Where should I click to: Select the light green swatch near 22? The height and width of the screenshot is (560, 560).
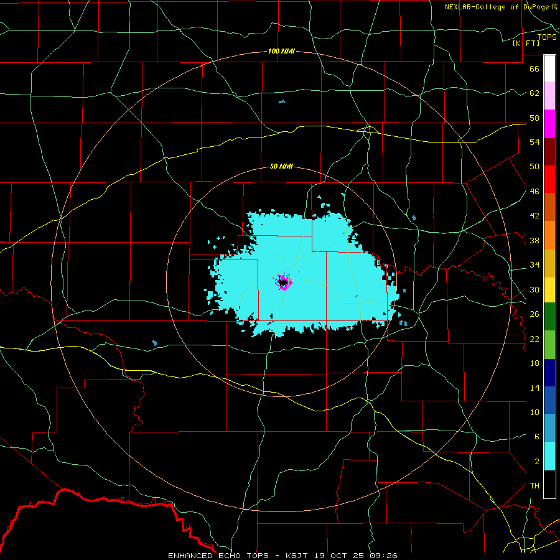click(x=549, y=345)
